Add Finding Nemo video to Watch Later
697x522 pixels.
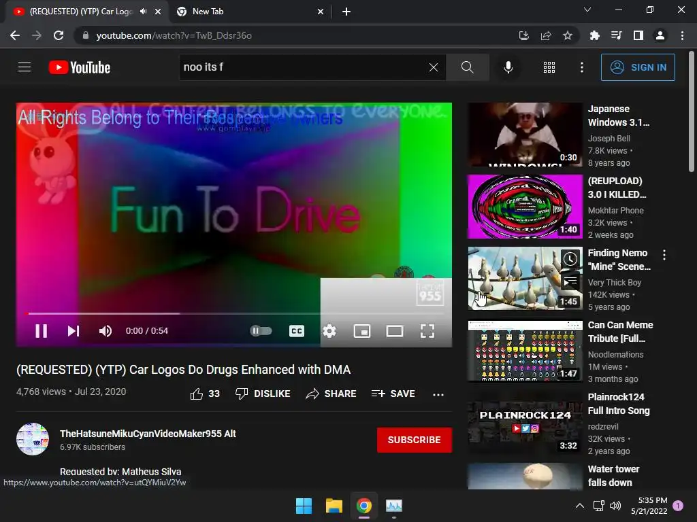coord(570,258)
